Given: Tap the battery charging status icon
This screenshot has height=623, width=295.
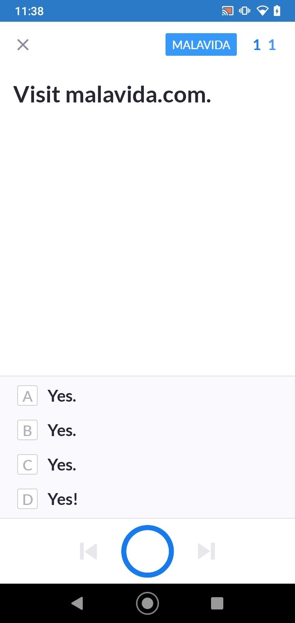Looking at the screenshot, I should 277,11.
